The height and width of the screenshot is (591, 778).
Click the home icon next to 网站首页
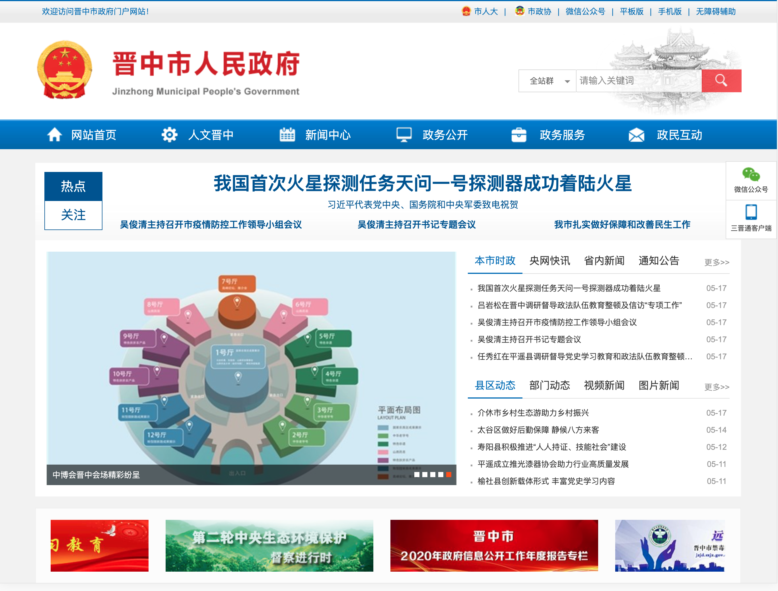pos(55,134)
